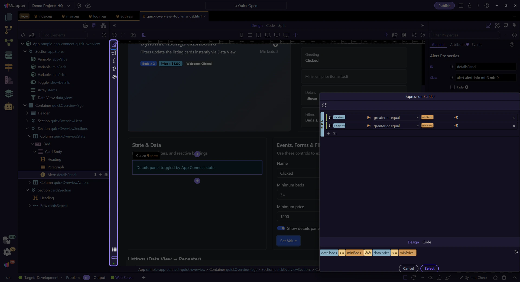The height and width of the screenshot is (282, 520).
Task: Open the database manager in left sidebar
Action: [9, 55]
